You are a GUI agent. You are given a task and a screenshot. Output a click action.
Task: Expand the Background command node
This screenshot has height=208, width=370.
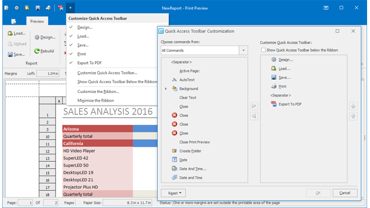166,88
